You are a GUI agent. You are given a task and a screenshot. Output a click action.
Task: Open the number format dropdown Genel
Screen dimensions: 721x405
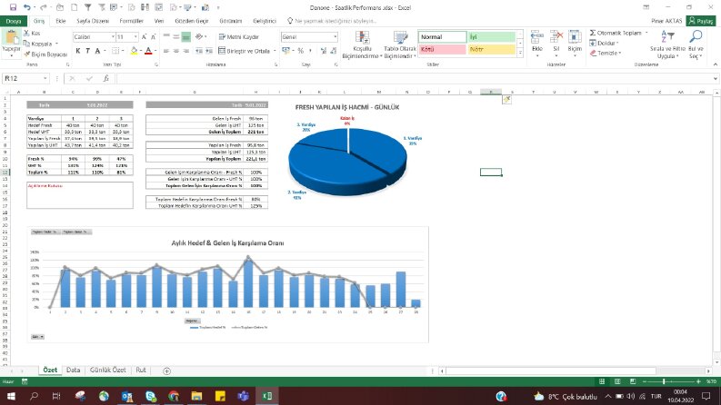(335, 36)
